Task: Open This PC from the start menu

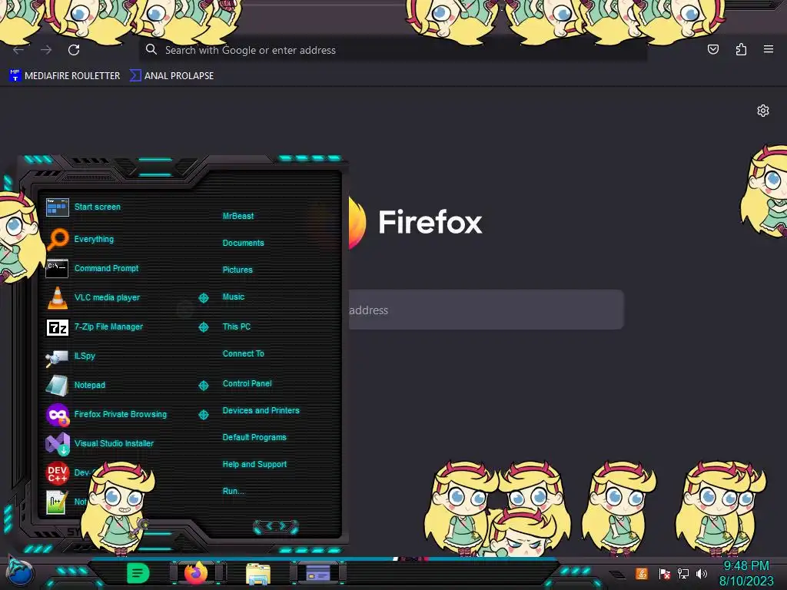Action: 237,326
